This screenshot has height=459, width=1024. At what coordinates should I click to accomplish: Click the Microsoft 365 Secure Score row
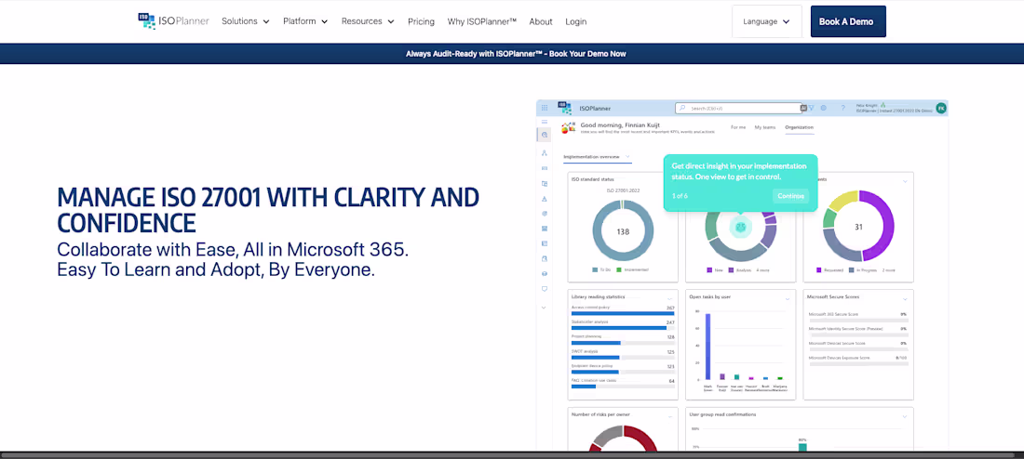click(x=858, y=317)
